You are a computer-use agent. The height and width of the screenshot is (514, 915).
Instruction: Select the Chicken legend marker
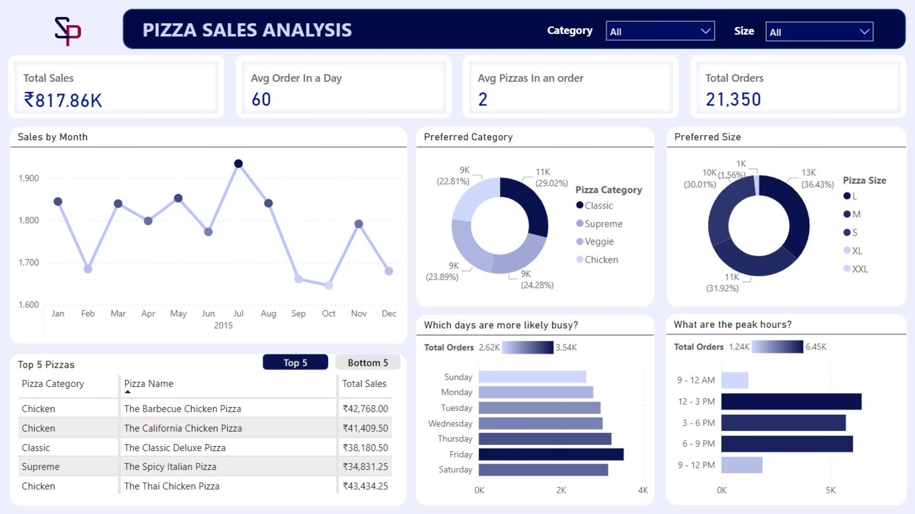coord(580,260)
